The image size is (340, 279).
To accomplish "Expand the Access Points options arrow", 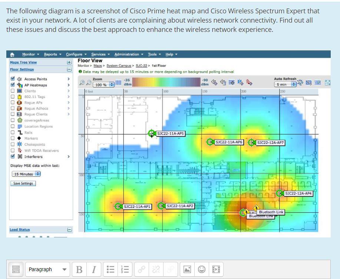I will [69, 79].
